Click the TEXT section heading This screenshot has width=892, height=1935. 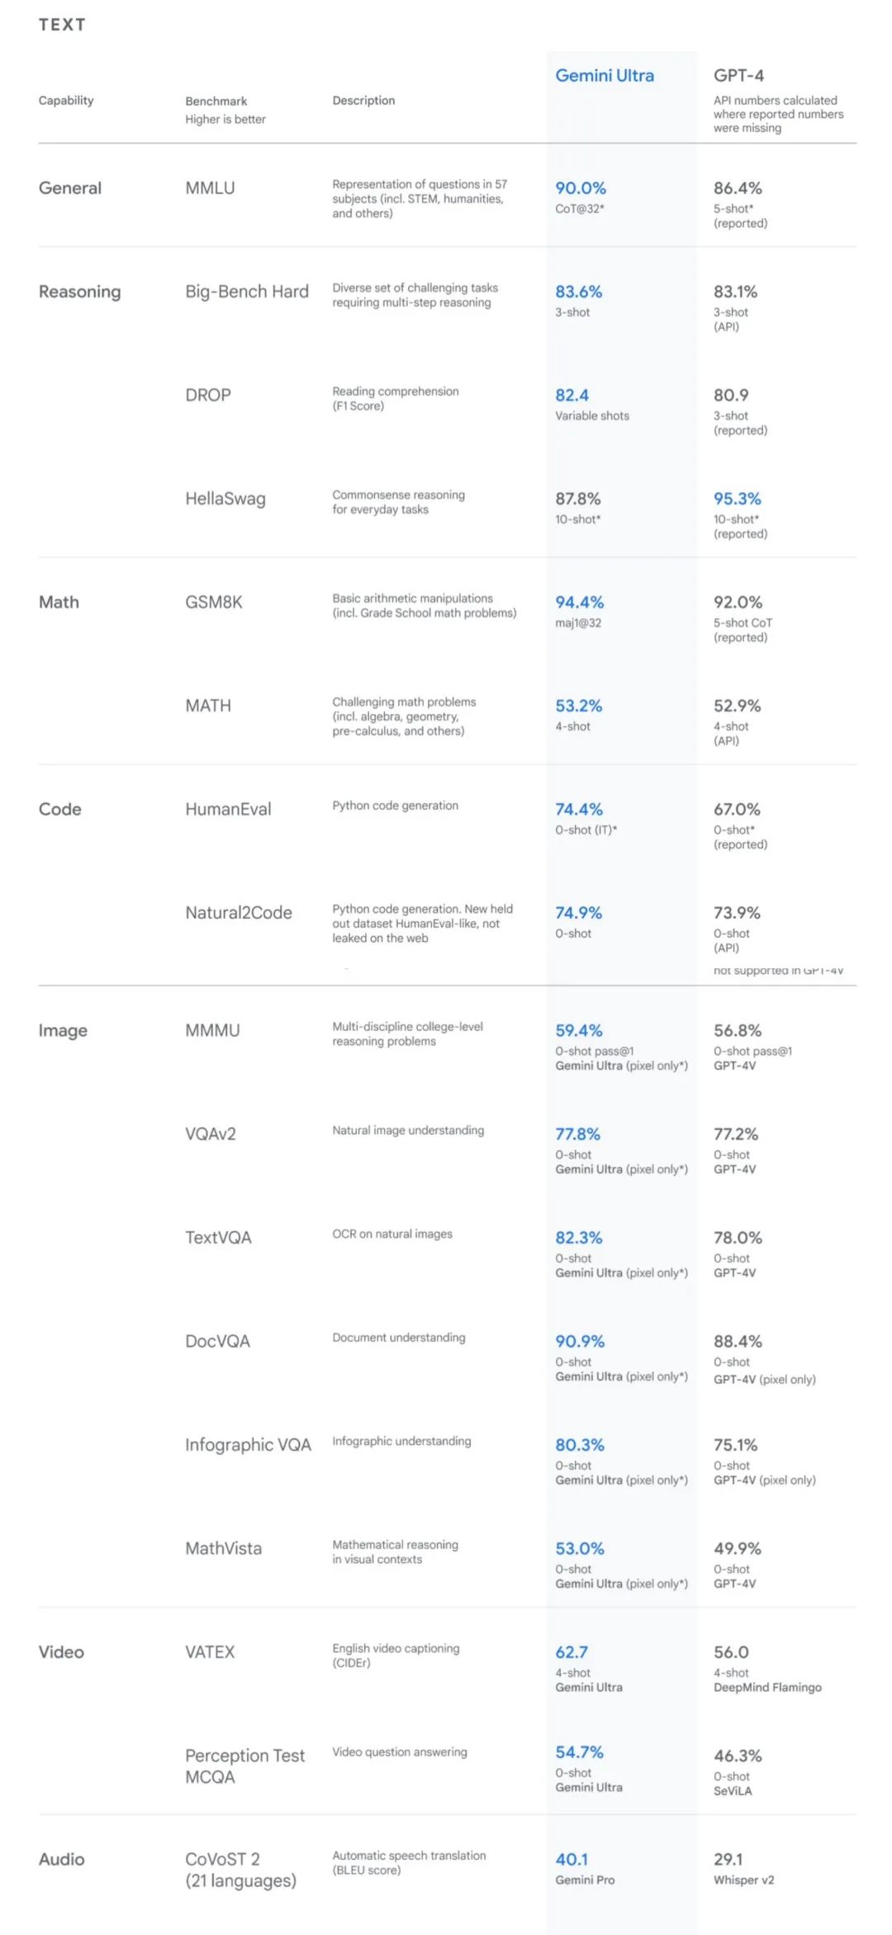coord(62,25)
